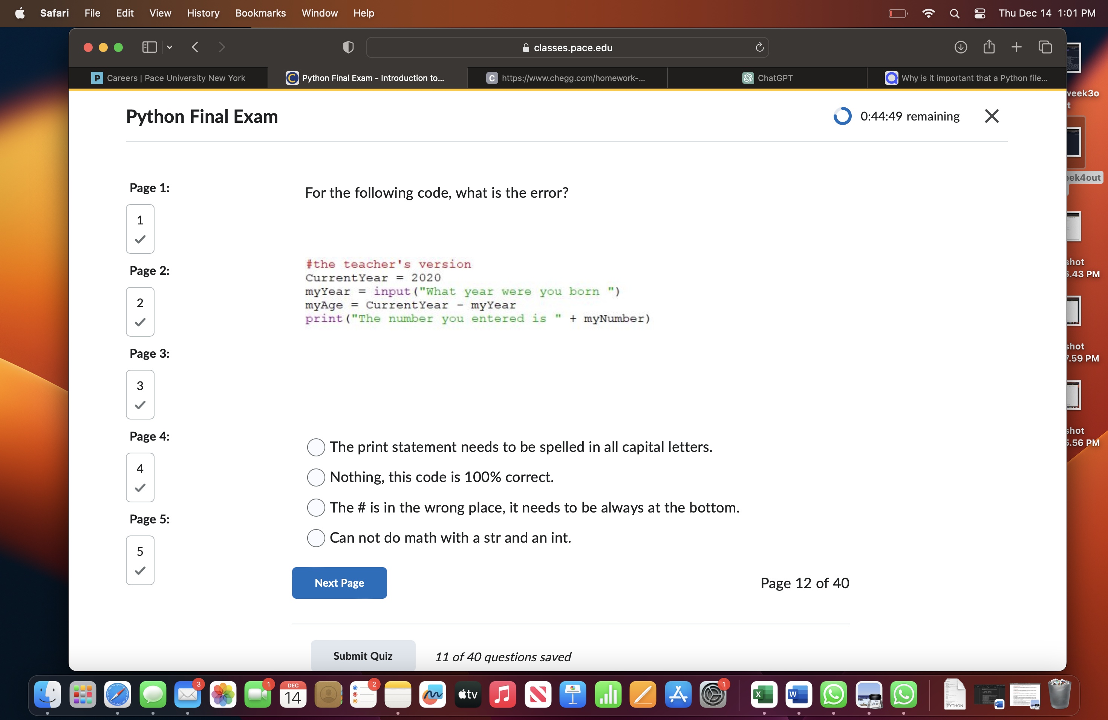Click question 3 in the navigation list
Screen dimensions: 1108x720
140,394
